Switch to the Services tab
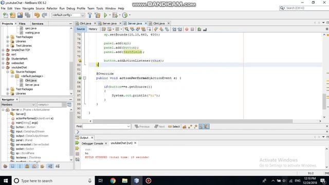Screen dimensions: 329x185 coord(38,24)
